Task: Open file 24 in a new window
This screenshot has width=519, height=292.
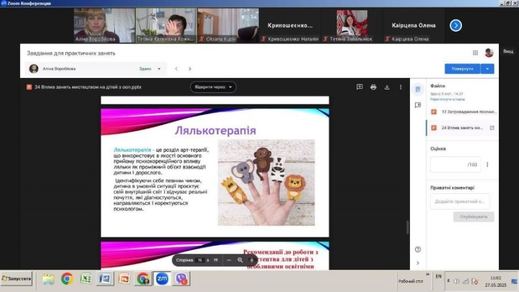Action: (x=492, y=128)
